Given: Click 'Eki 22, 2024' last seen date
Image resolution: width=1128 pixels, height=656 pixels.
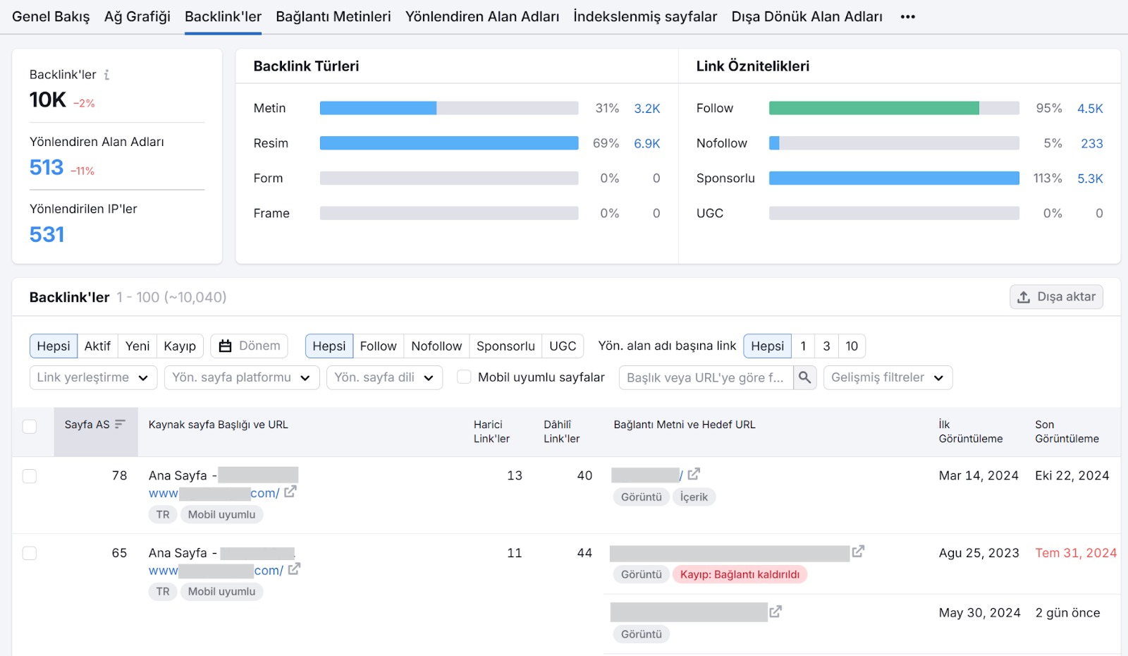Looking at the screenshot, I should point(1072,476).
